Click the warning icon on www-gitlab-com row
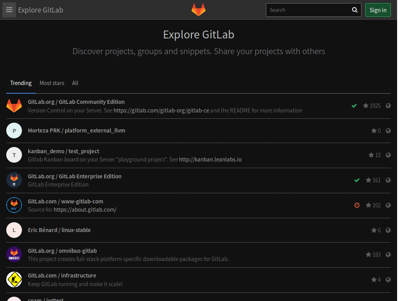Screen dimensions: 401x301 pyautogui.click(x=357, y=205)
